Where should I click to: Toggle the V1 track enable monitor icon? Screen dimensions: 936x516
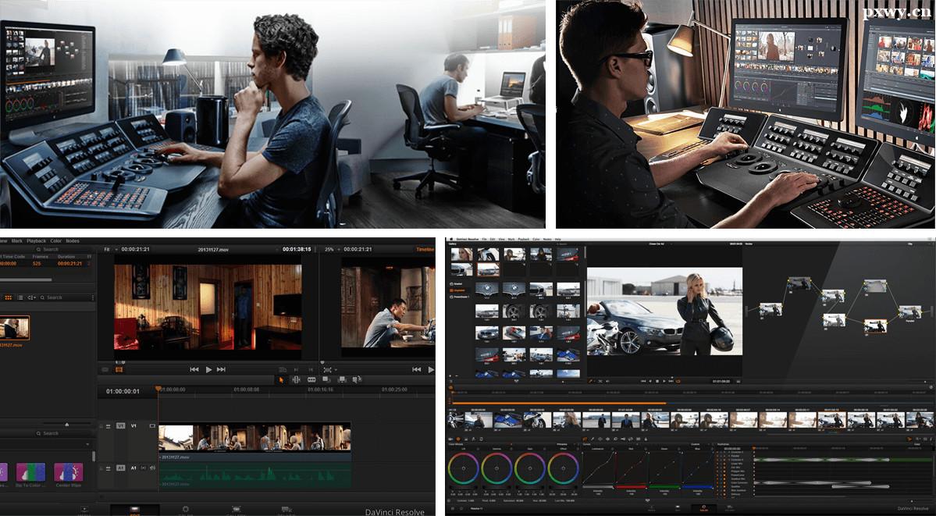point(152,425)
